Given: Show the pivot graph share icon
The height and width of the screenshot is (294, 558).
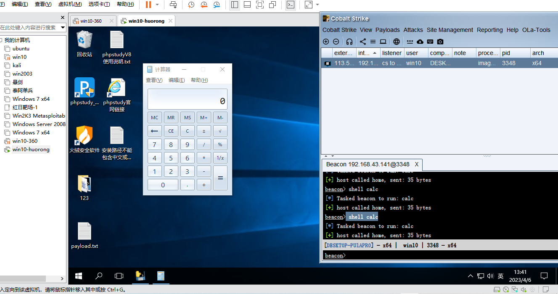Looking at the screenshot, I should pyautogui.click(x=363, y=42).
